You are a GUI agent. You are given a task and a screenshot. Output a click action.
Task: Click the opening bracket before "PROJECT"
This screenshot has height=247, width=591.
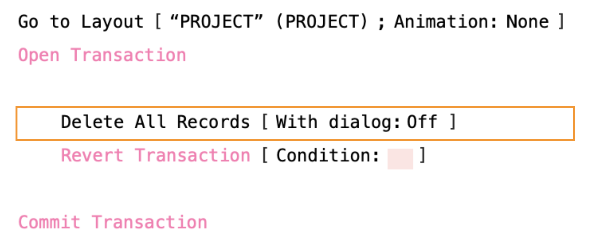[x=158, y=22]
